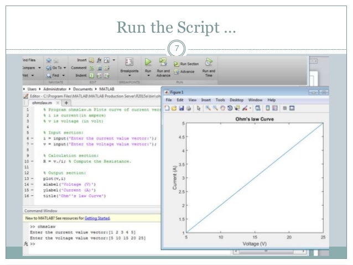The width and height of the screenshot is (353, 265).
Task: Close the ohmslaw.m tab with its X
Action: point(58,103)
